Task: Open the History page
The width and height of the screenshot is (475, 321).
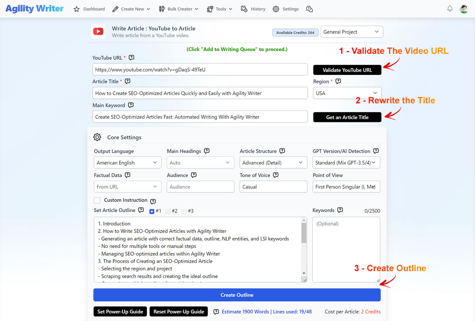Action: (x=254, y=9)
